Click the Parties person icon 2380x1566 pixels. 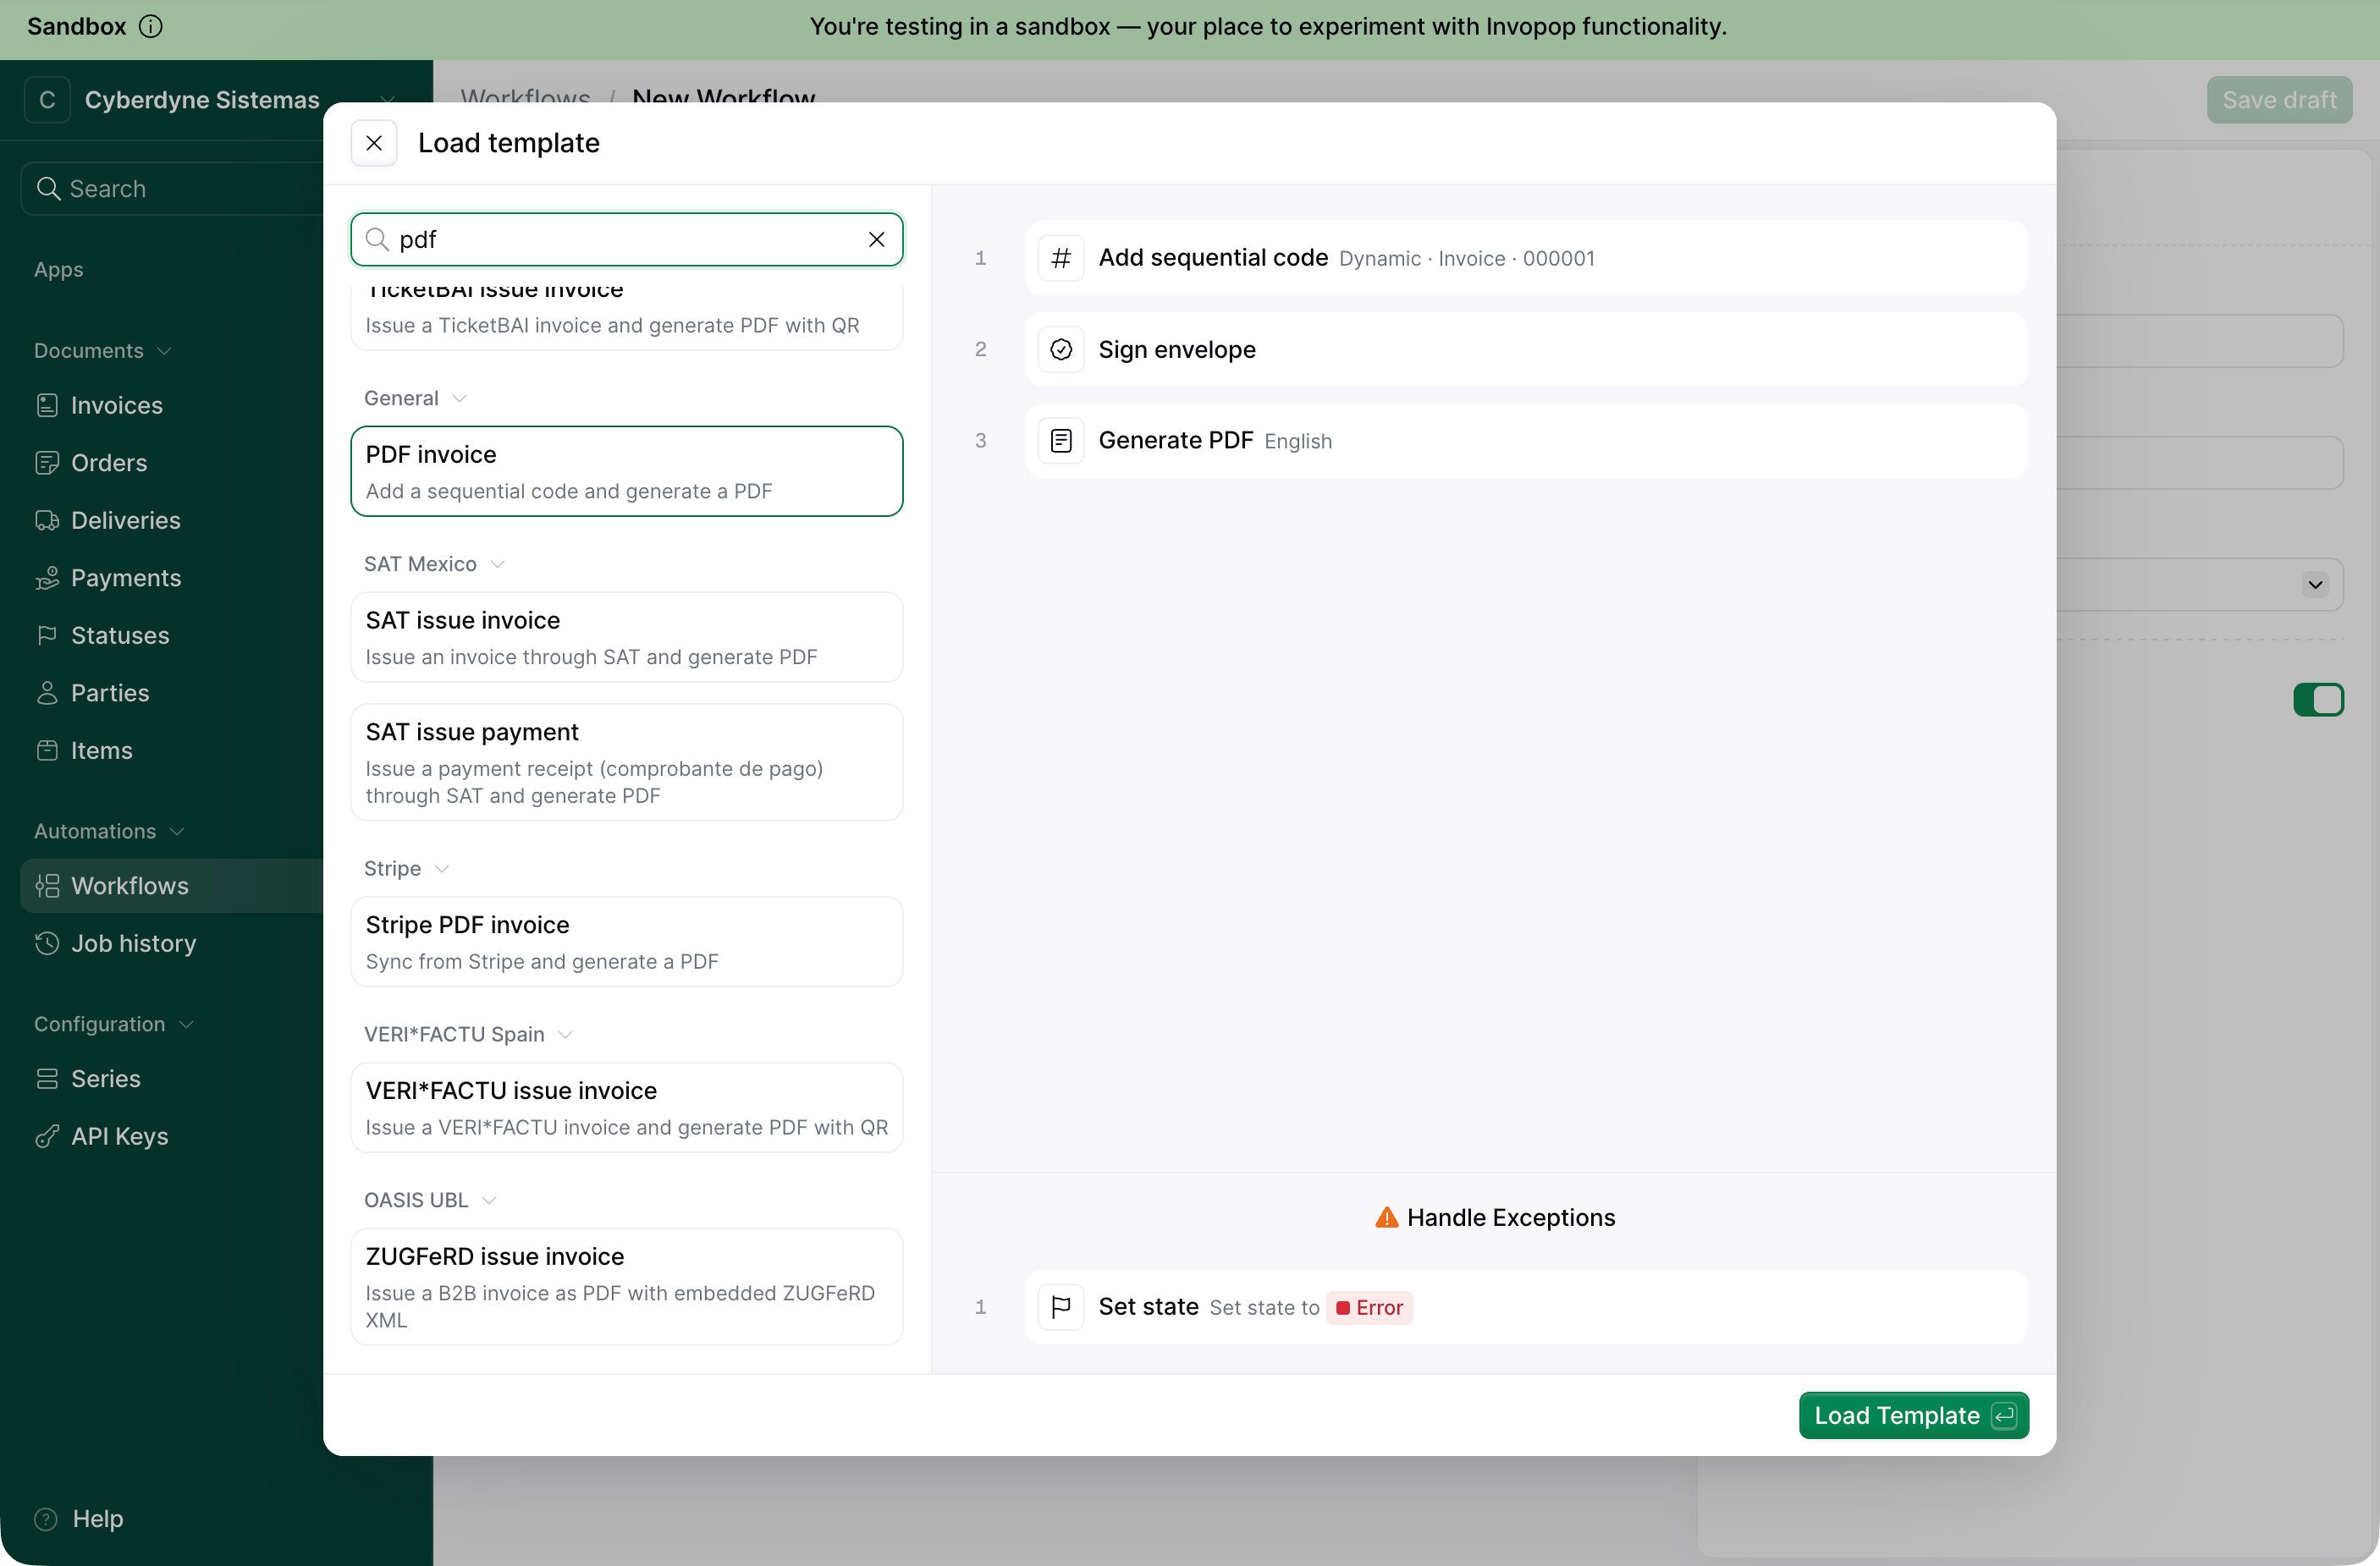[x=47, y=694]
